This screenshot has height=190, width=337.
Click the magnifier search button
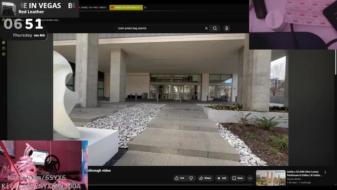click(x=215, y=28)
